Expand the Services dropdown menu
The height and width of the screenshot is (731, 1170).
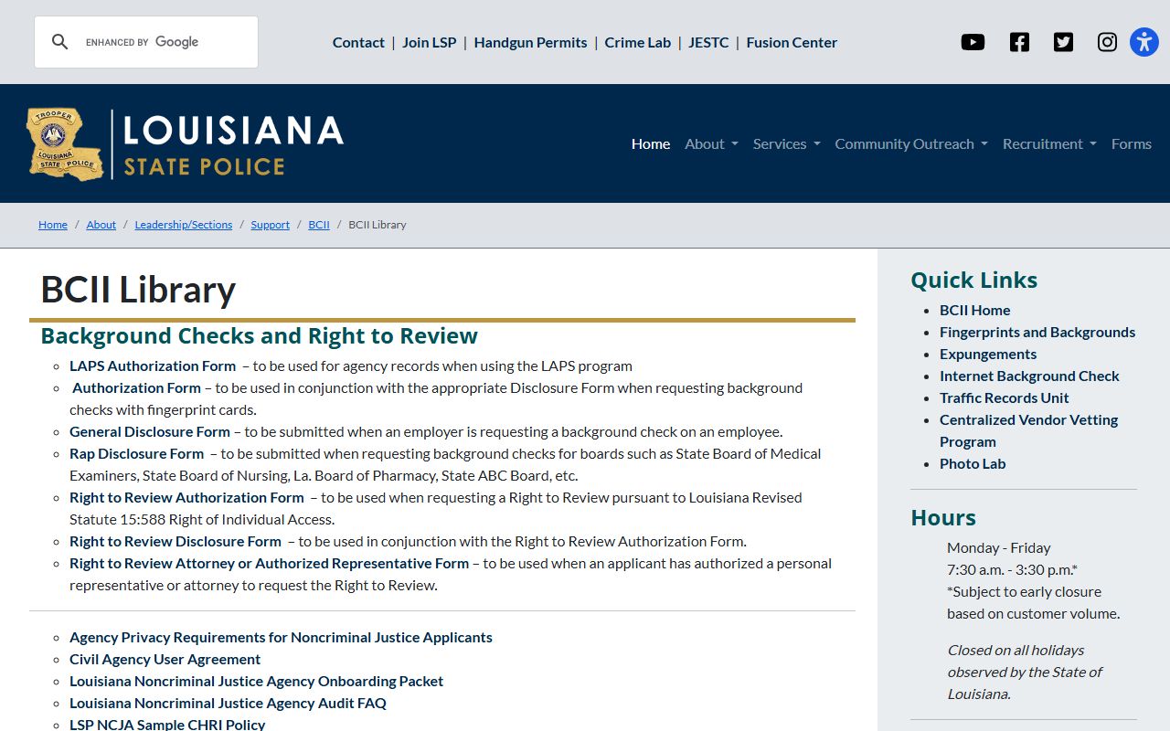coord(786,143)
